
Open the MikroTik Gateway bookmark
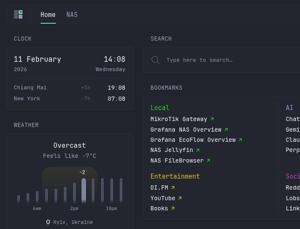pos(179,119)
